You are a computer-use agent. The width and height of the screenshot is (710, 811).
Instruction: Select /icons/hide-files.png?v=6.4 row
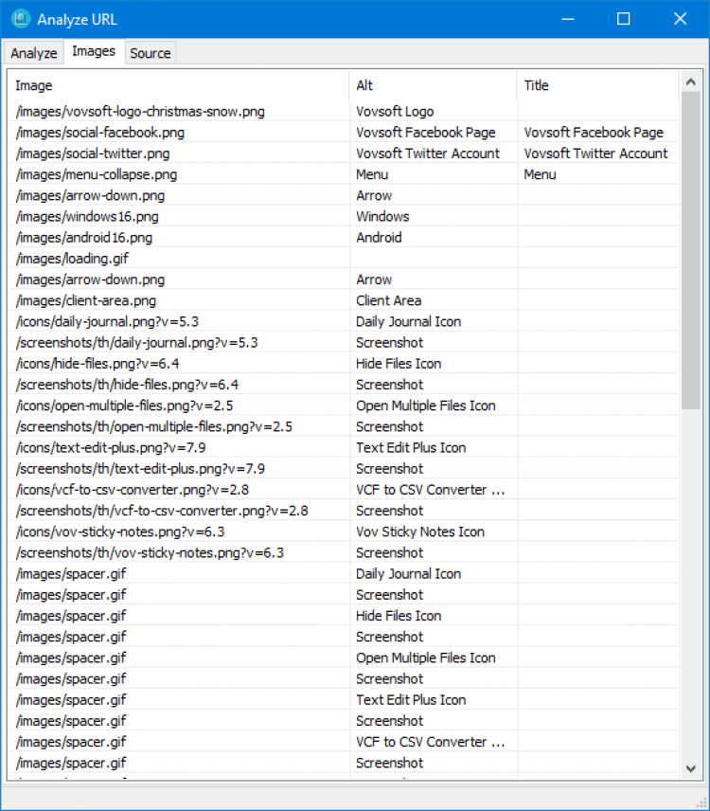point(344,364)
